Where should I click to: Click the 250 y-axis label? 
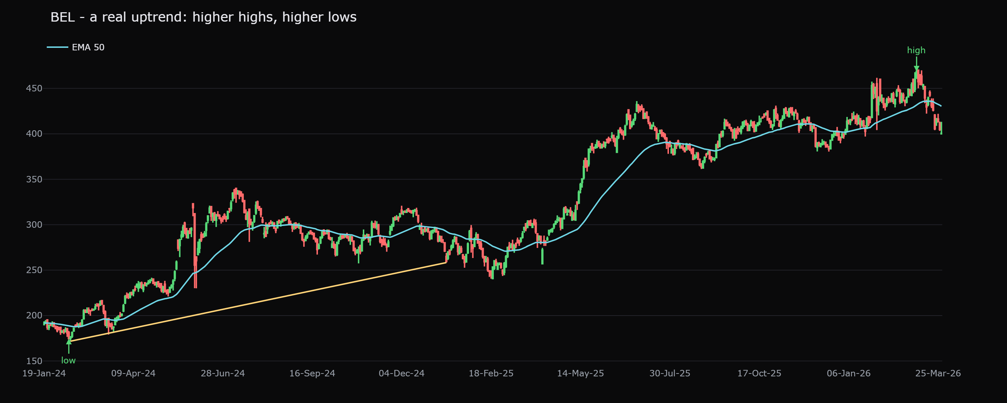click(x=34, y=270)
